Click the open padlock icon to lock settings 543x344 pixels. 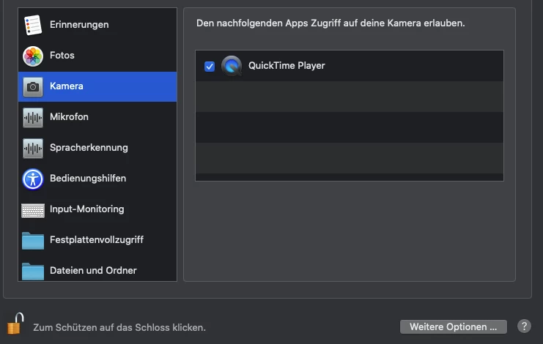15,324
